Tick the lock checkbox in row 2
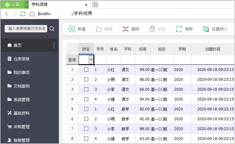Screen dimensions: 235x144 point(86,80)
